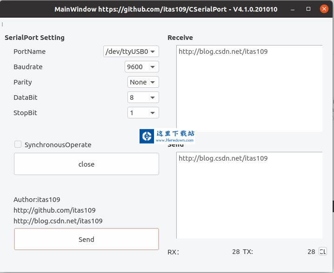
Task: Maximize the MainWindow using title bar icon
Action: [x=308, y=9]
